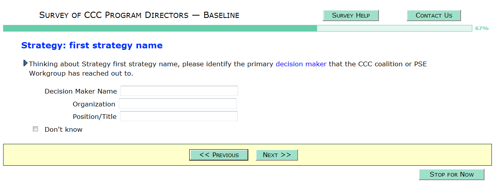
Task: Focus the Decision Maker Name field
Action: (179, 91)
